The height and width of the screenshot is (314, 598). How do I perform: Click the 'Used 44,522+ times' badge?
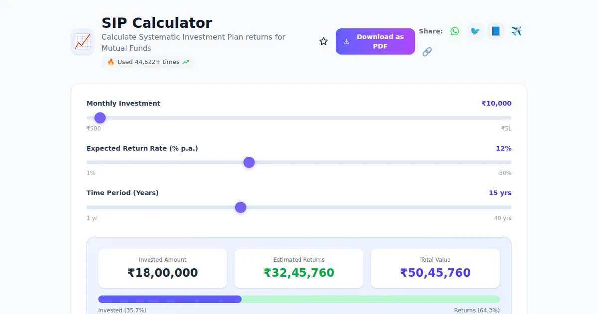[148, 62]
